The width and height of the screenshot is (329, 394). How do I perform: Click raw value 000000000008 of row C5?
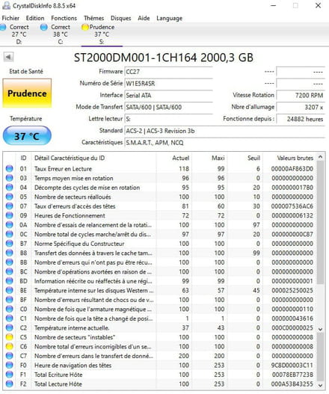[292, 337]
